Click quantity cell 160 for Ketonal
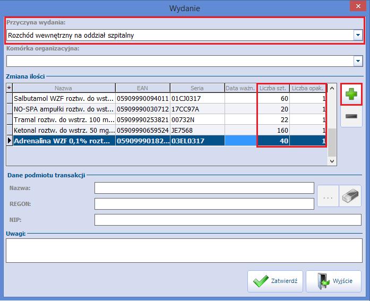The width and height of the screenshot is (370, 301). pyautogui.click(x=273, y=130)
